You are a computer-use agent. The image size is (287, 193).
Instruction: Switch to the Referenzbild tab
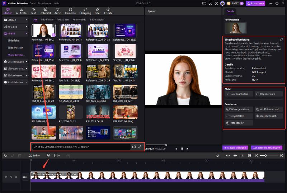click(79, 19)
